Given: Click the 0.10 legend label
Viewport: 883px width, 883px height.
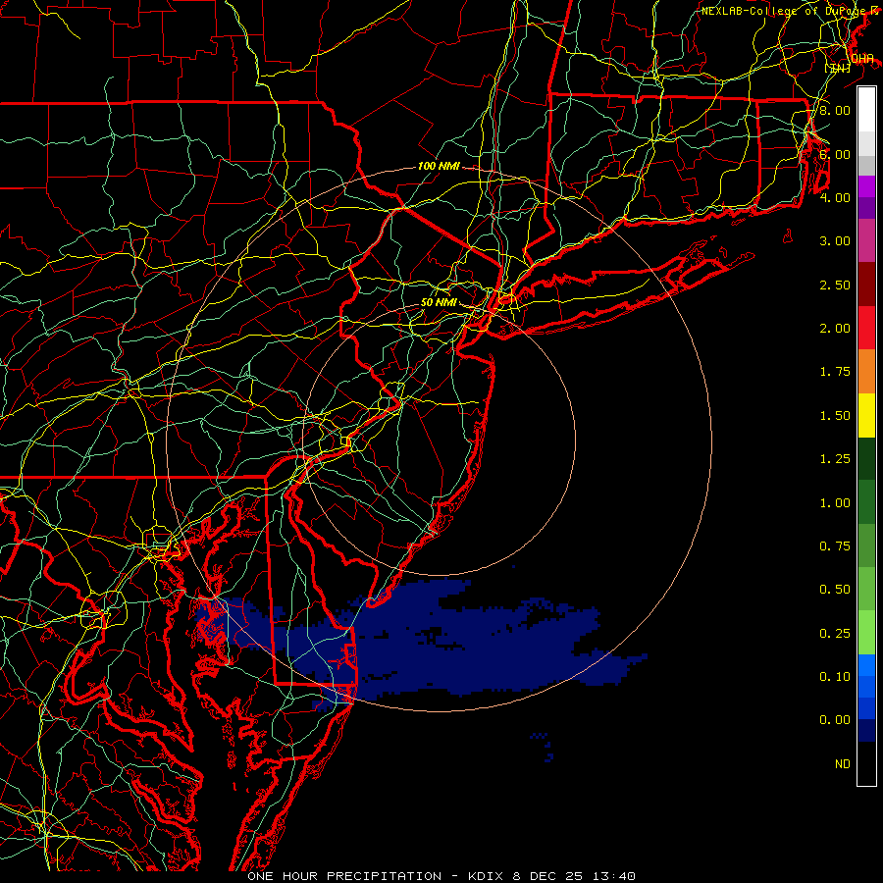Looking at the screenshot, I should coord(835,677).
